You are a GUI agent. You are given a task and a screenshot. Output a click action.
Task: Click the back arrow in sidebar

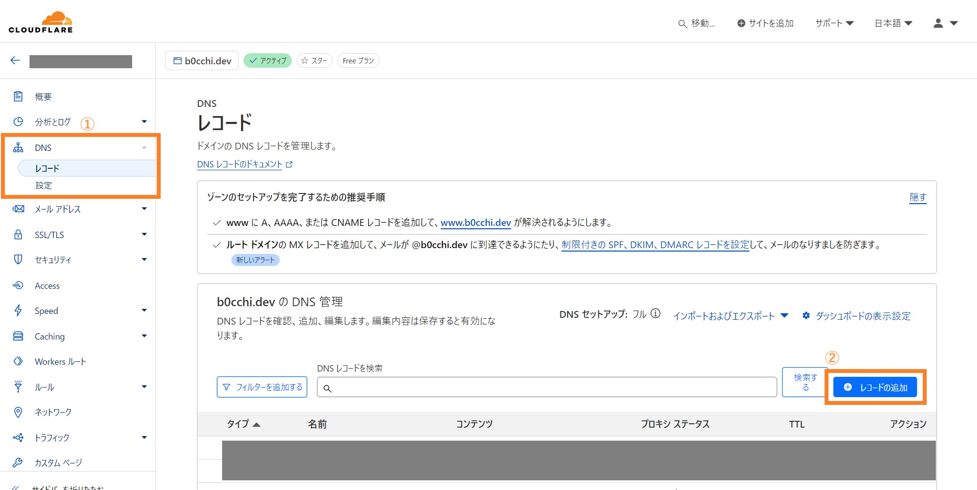(15, 60)
